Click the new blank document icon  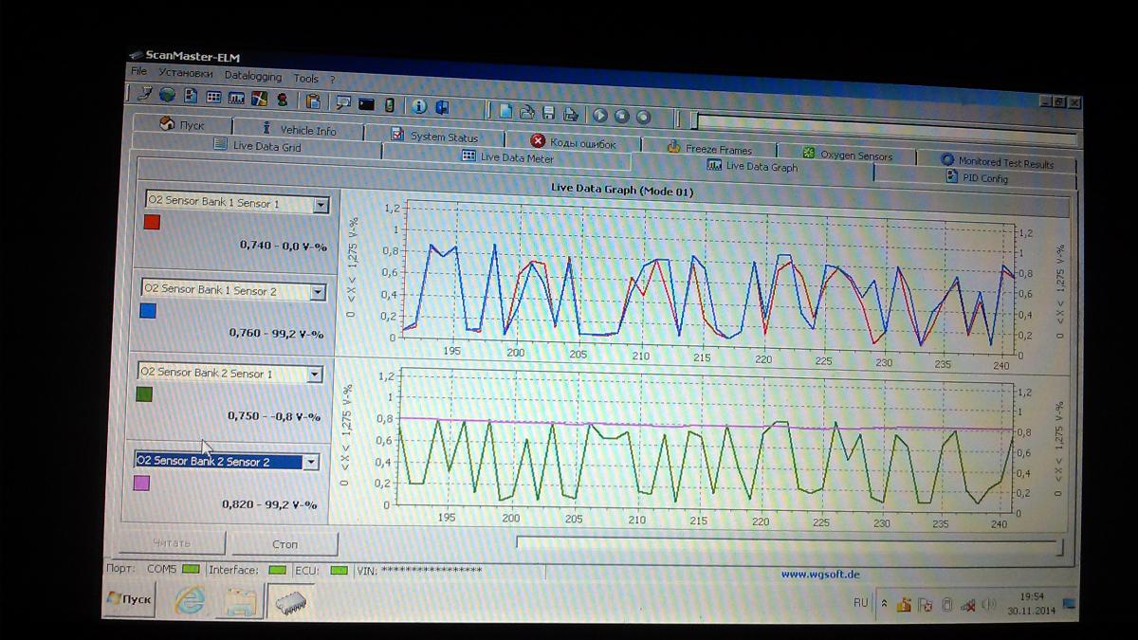(505, 111)
